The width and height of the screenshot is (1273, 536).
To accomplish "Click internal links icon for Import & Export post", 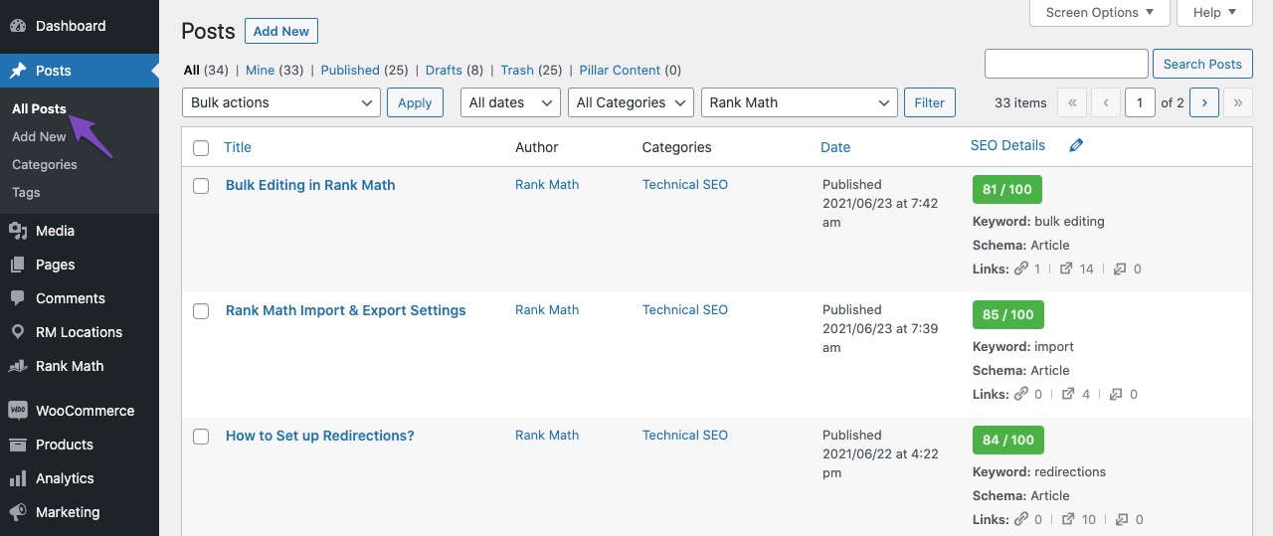I will click(1020, 394).
